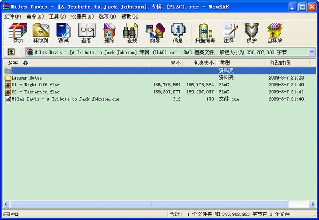The width and height of the screenshot is (319, 220).
Task: Open the address bar dropdown arrow
Action: [x=312, y=52]
